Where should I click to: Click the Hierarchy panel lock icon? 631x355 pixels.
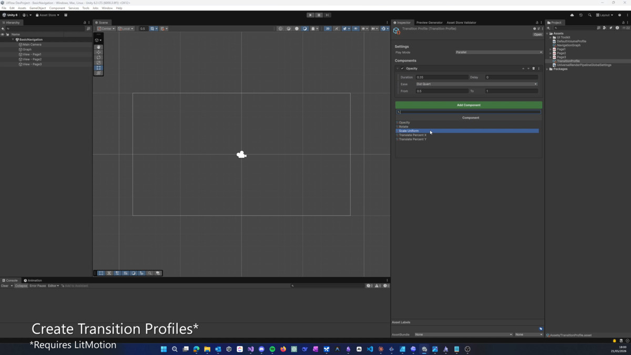click(x=85, y=23)
